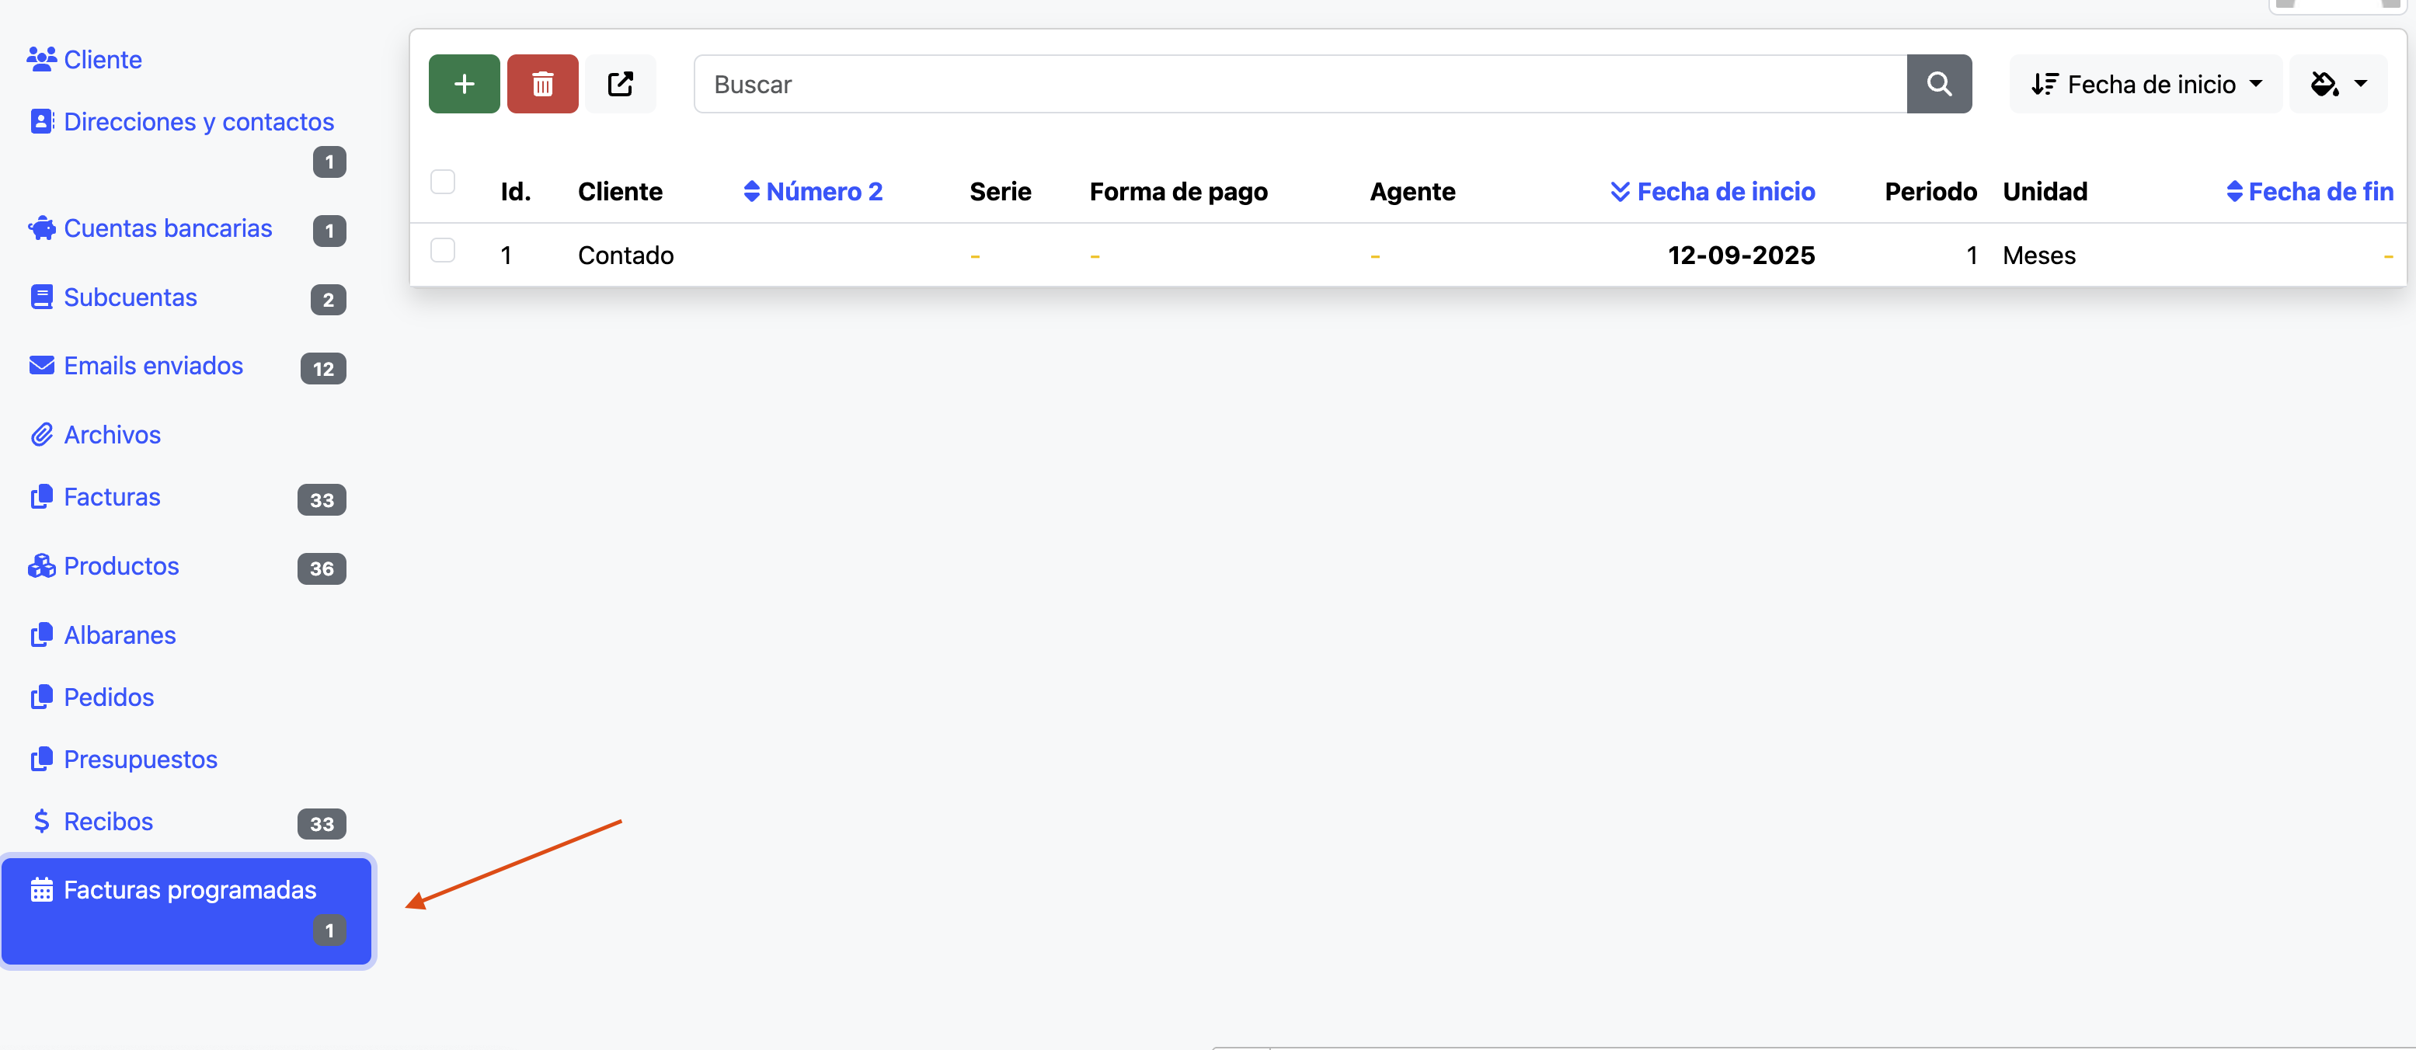
Task: Open the Archivos section
Action: pyautogui.click(x=112, y=434)
